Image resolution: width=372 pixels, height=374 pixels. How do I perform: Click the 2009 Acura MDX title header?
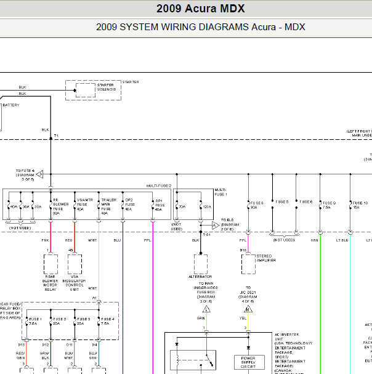click(201, 9)
